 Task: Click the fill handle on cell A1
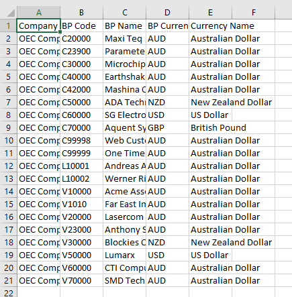60,32
